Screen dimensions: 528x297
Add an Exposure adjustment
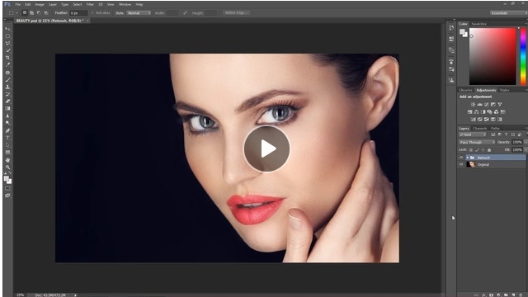493,105
